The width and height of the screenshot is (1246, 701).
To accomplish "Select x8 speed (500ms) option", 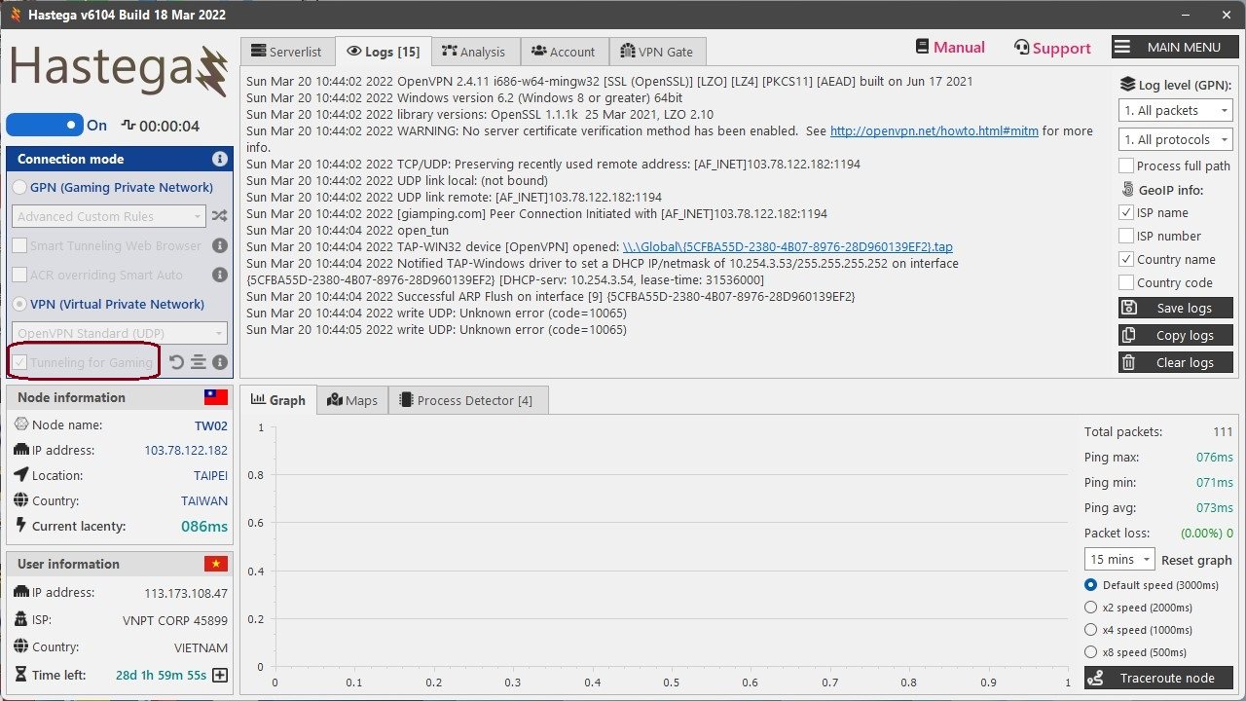I will point(1090,652).
